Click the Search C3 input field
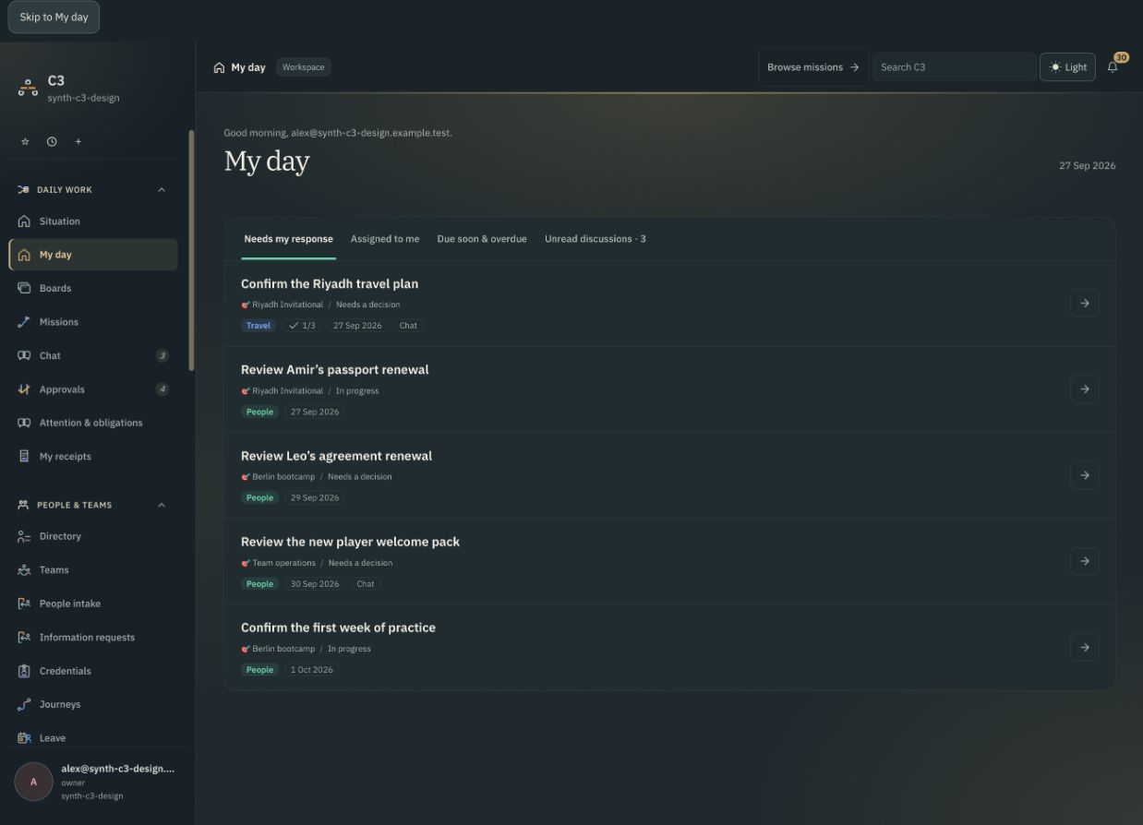 (954, 67)
